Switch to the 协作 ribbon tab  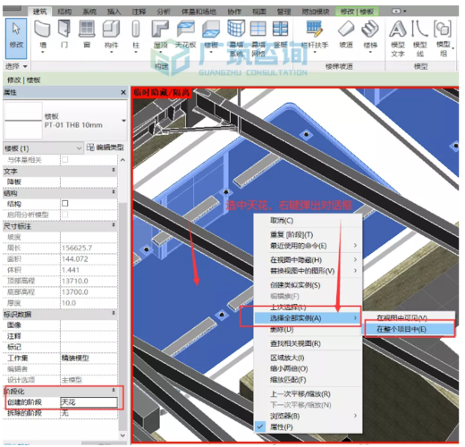234,12
